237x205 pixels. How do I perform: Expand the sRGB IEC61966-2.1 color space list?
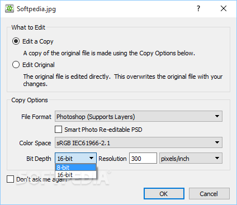pos(139,142)
